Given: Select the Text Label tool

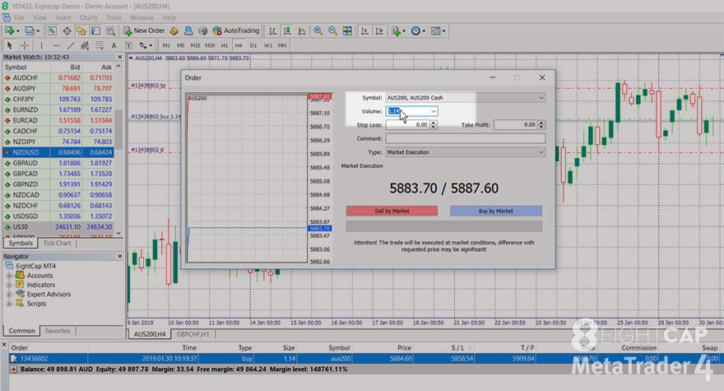Looking at the screenshot, I should pyautogui.click(x=128, y=45).
